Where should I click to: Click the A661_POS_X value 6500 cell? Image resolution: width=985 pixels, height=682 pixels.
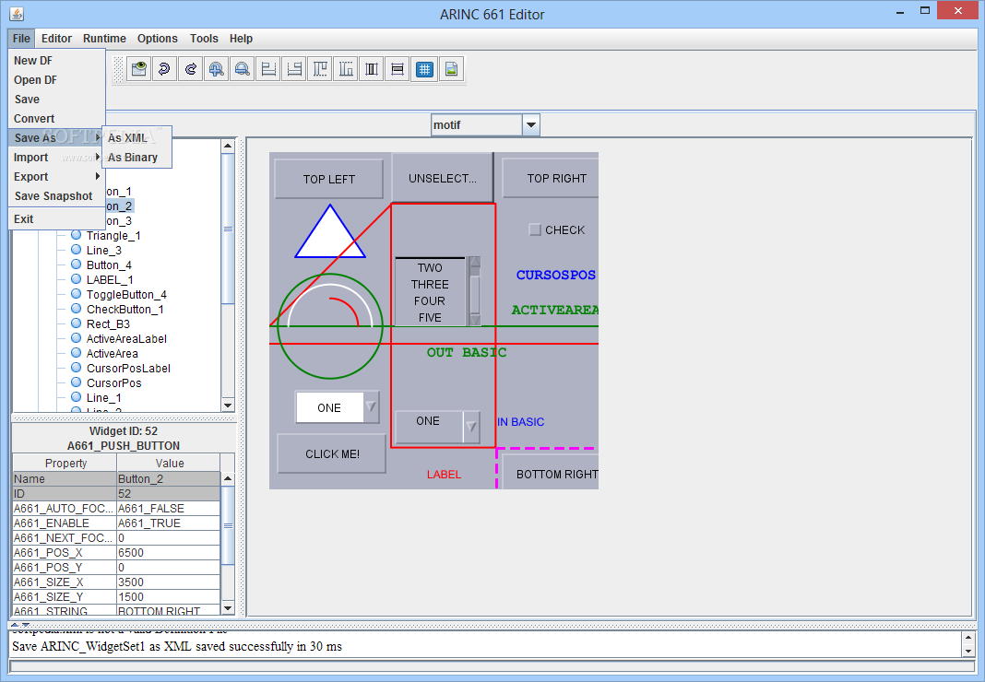pyautogui.click(x=169, y=553)
